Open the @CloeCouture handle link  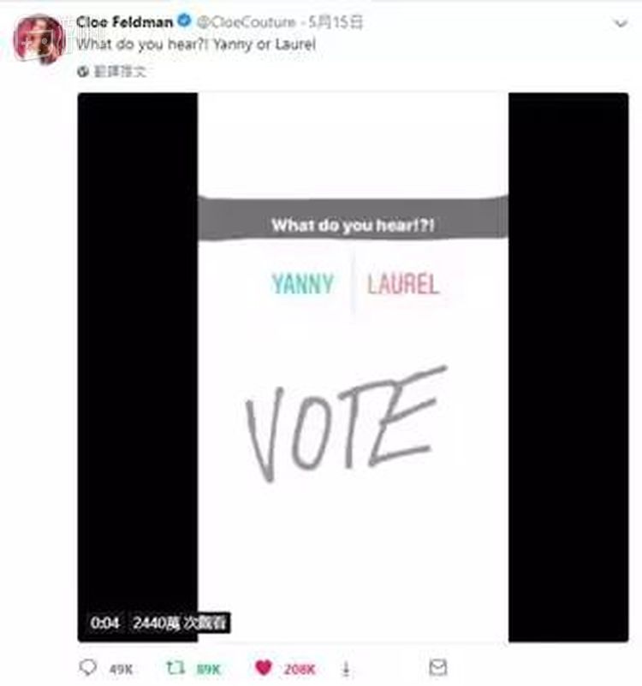[x=247, y=22]
